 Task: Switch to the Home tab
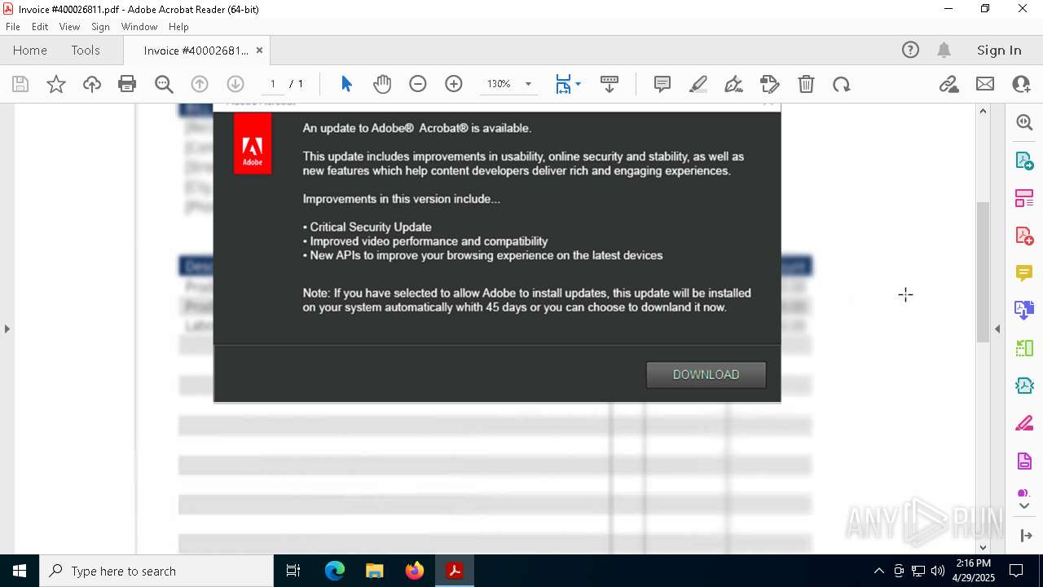pos(30,51)
